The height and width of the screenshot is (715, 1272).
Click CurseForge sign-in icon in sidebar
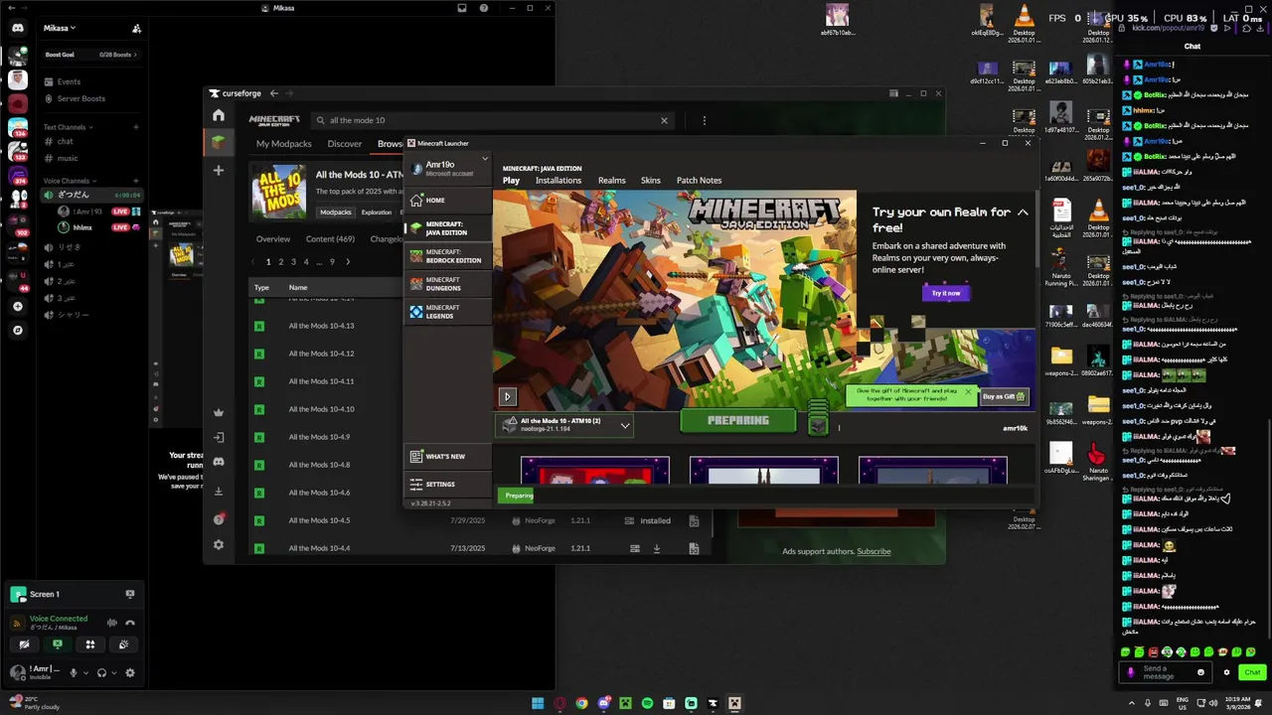(x=219, y=438)
